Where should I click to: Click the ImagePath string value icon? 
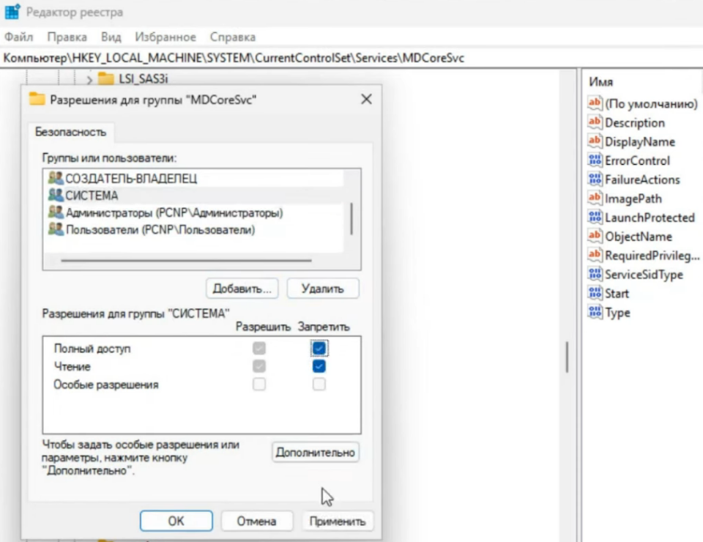[595, 198]
